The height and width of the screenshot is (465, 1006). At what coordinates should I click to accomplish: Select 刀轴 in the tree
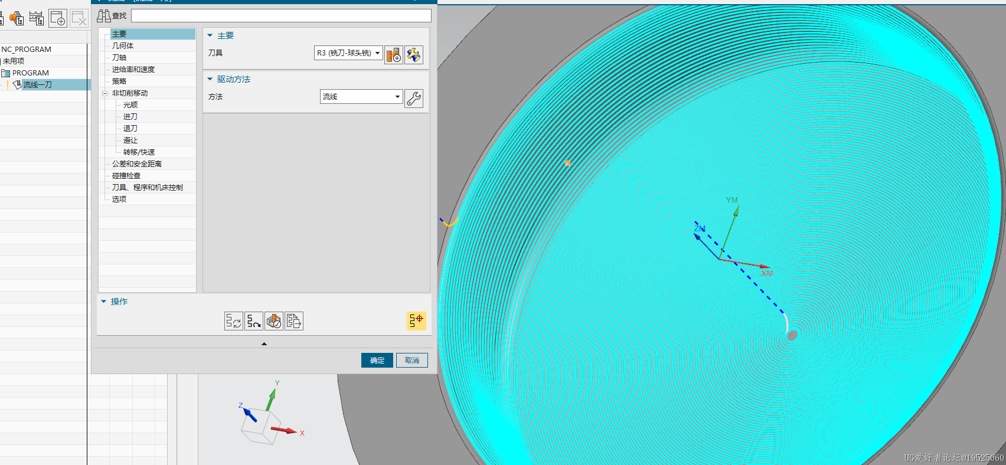[119, 58]
